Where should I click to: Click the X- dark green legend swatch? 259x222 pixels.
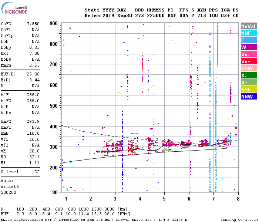(249, 75)
